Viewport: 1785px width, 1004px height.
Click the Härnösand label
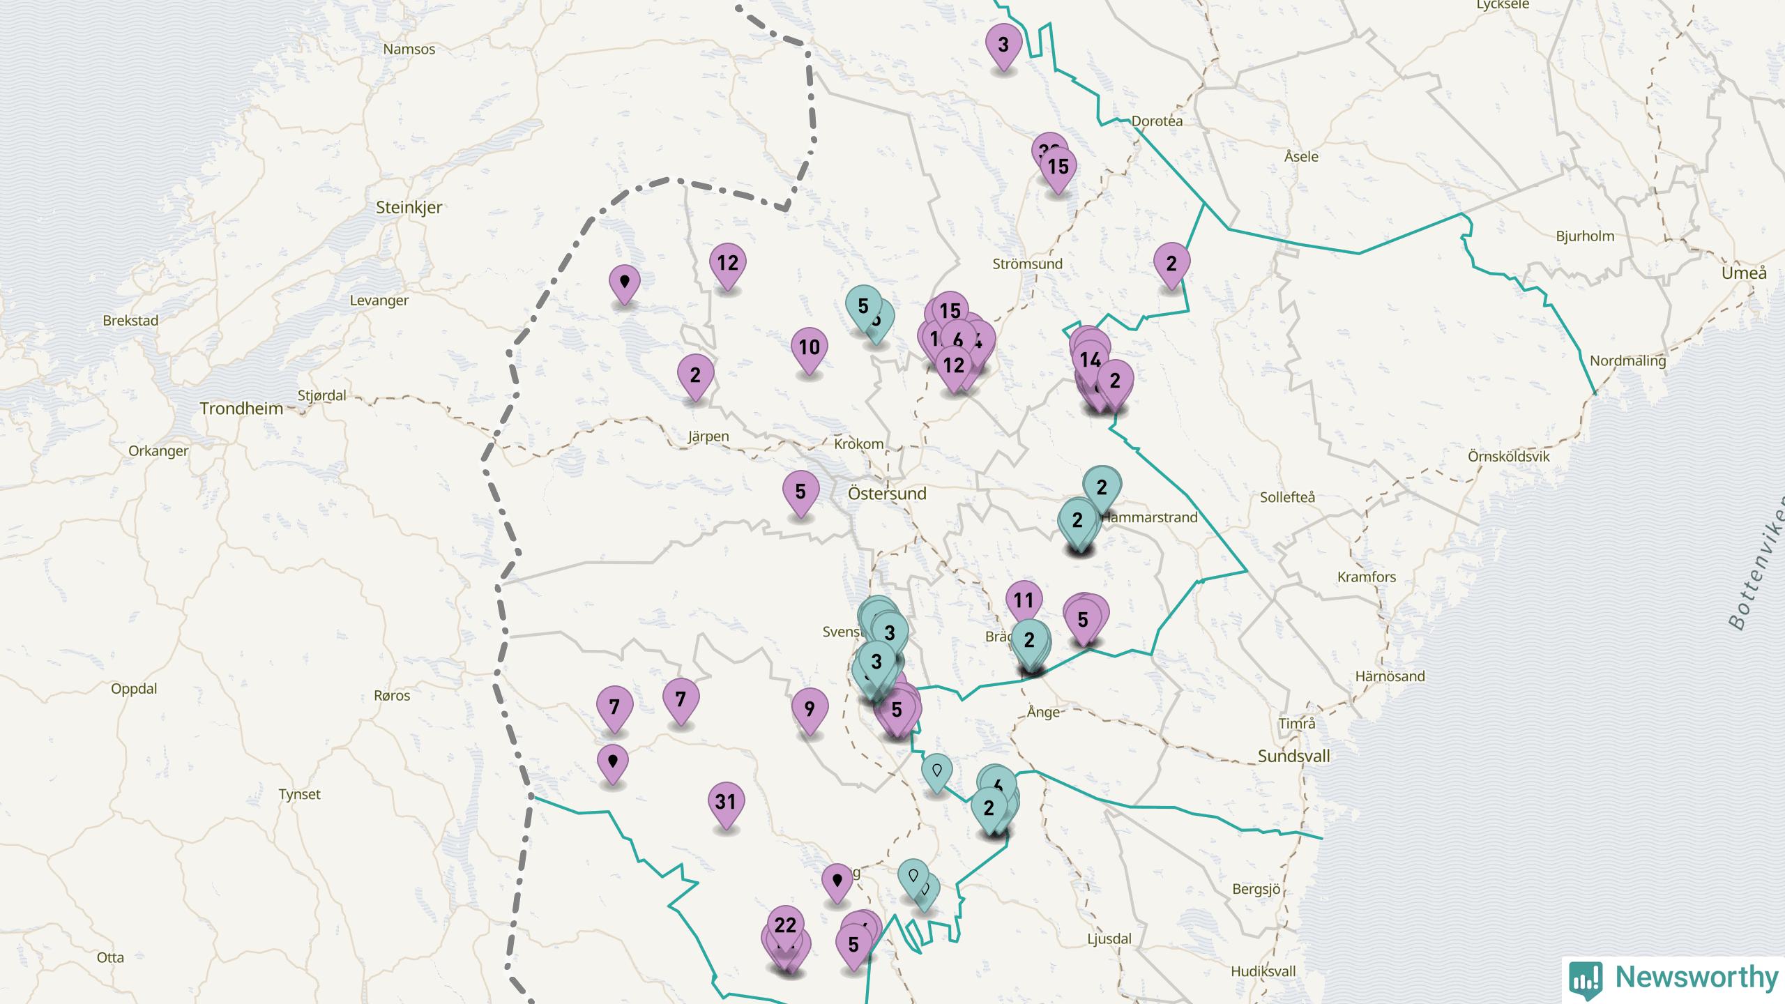[1390, 676]
